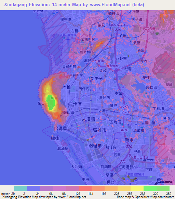Click the 高雄市 city label

click(99, 130)
